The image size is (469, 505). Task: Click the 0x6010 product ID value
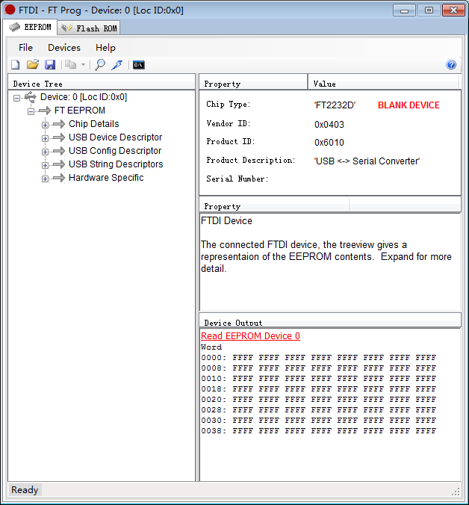329,143
